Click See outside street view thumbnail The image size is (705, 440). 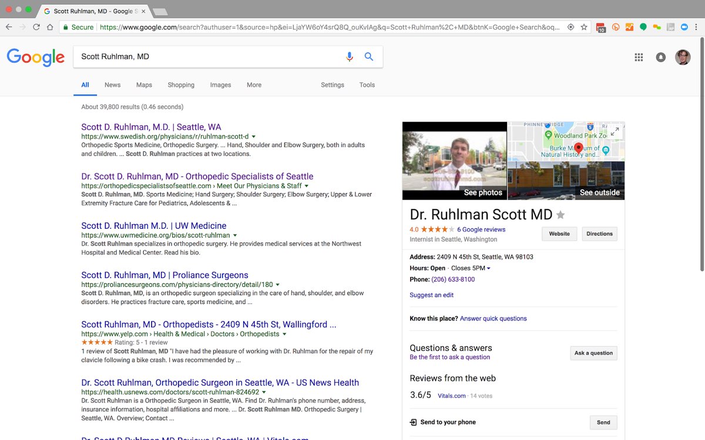(x=566, y=181)
